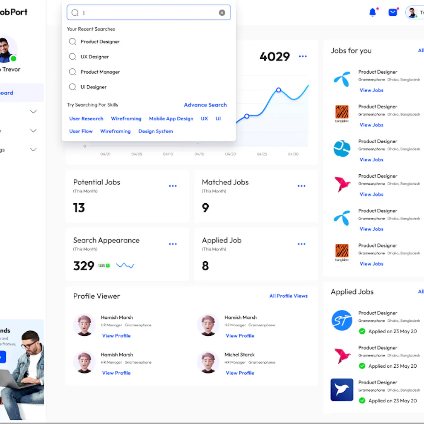This screenshot has width=424, height=424.
Task: Click the bird logo in Applied Jobs
Action: pos(342,390)
